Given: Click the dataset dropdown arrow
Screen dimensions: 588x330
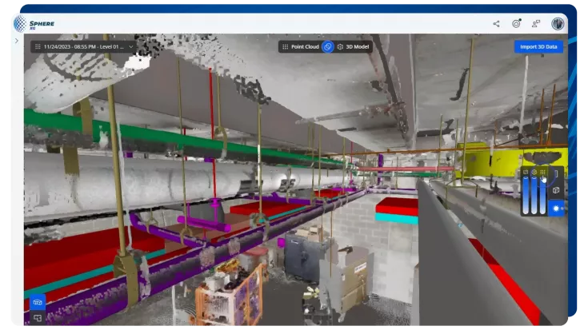Looking at the screenshot, I should (130, 47).
